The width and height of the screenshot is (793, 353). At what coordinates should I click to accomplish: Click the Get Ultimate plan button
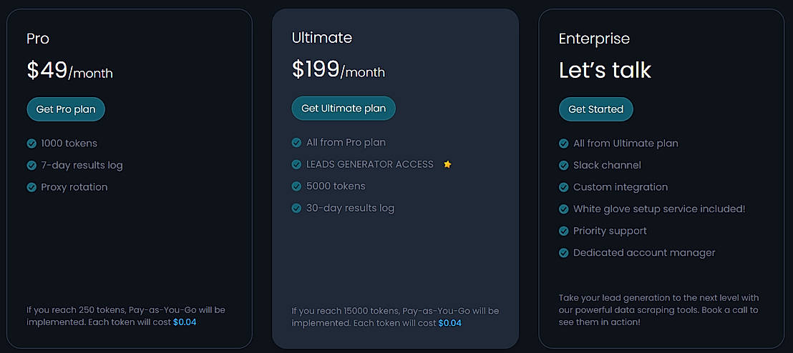click(x=344, y=109)
